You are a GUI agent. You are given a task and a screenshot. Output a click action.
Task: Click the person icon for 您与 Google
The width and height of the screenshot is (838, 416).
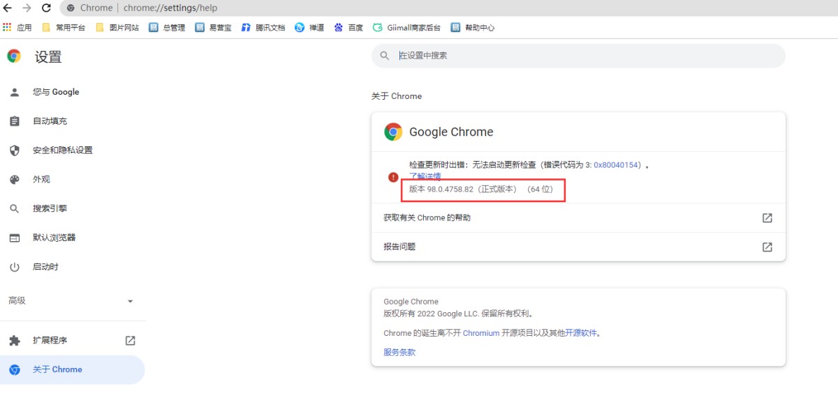pyautogui.click(x=15, y=92)
